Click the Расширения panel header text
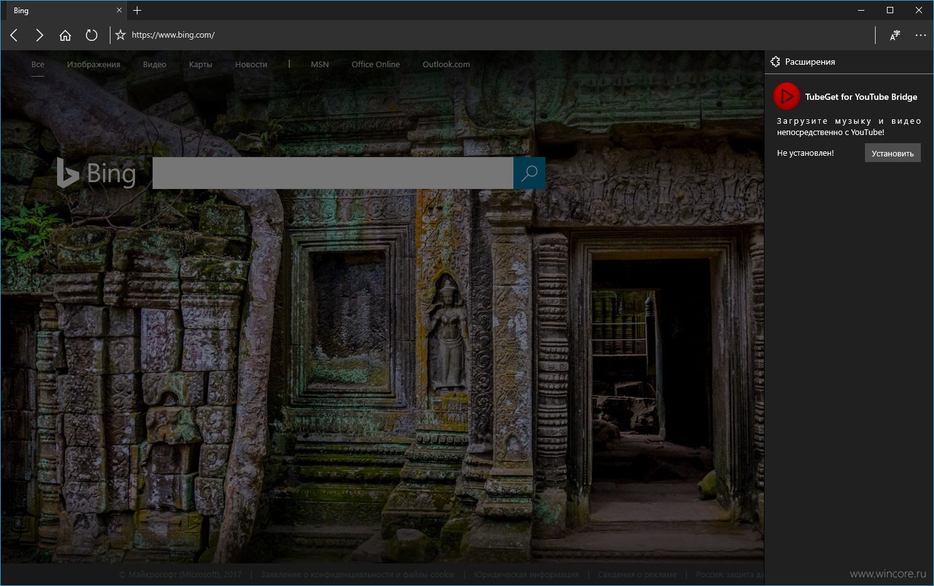 pyautogui.click(x=810, y=62)
